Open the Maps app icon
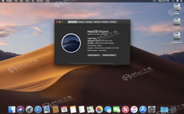 tap(90, 109)
